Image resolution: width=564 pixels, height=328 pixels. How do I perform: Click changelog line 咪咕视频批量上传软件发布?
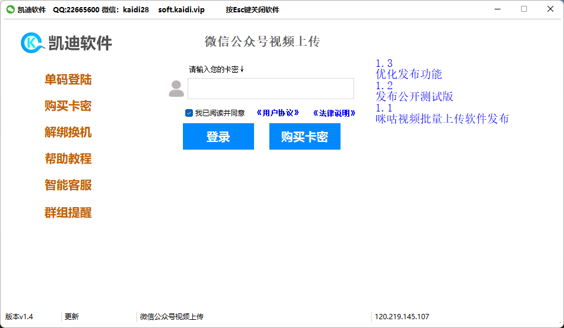(x=442, y=119)
